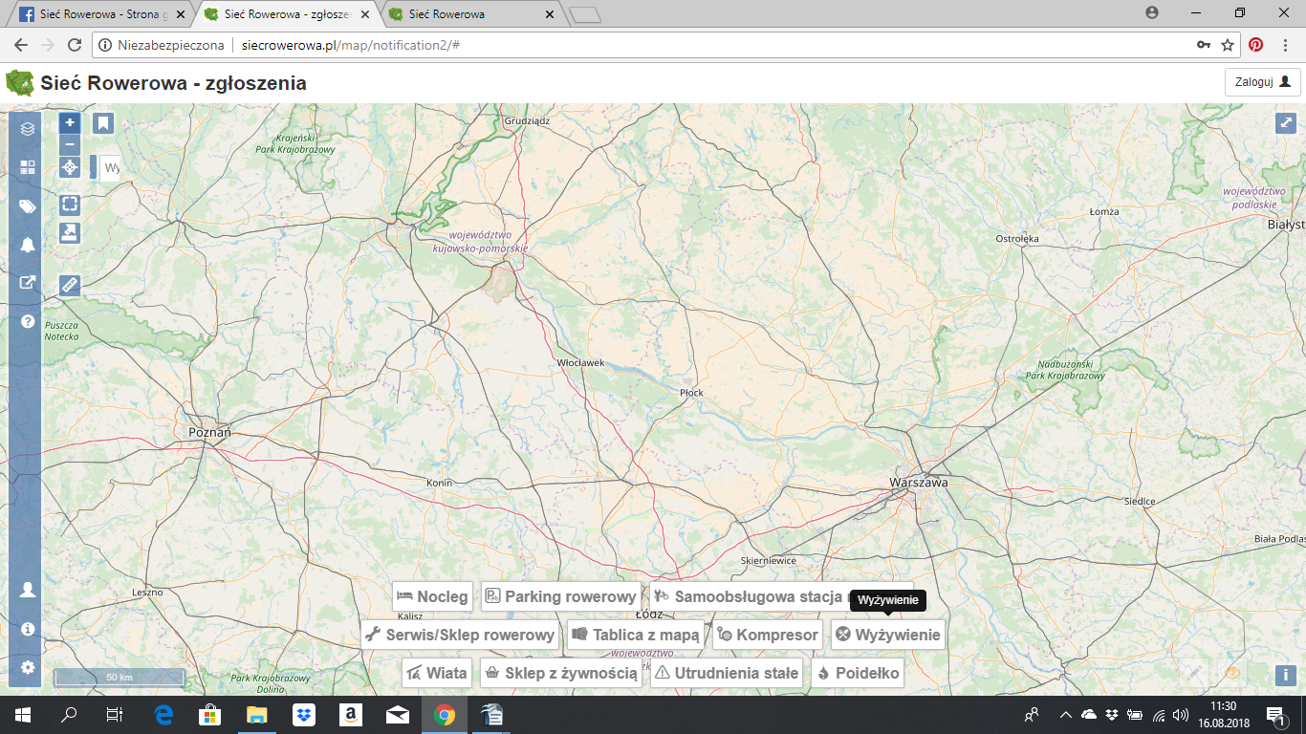Open notifications bell in left sidebar
1306x734 pixels.
pyautogui.click(x=28, y=245)
